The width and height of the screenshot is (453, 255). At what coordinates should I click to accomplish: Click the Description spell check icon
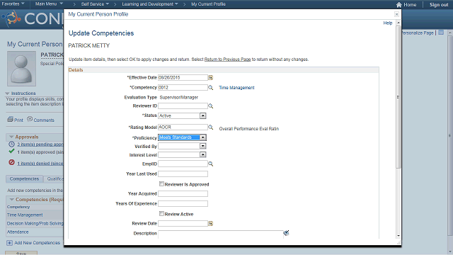click(286, 233)
